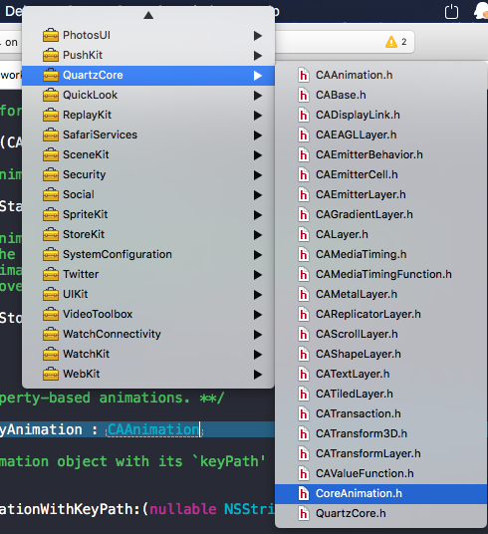Expand the WatchKit submenu arrow
The image size is (488, 534).
coord(258,355)
